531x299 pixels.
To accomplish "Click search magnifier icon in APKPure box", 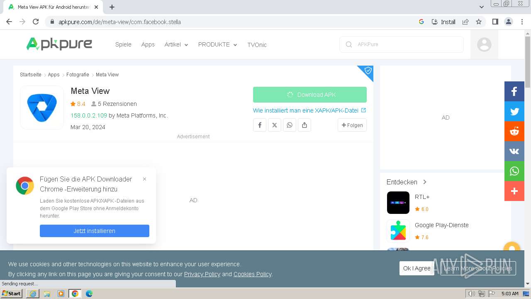I will 349,44.
